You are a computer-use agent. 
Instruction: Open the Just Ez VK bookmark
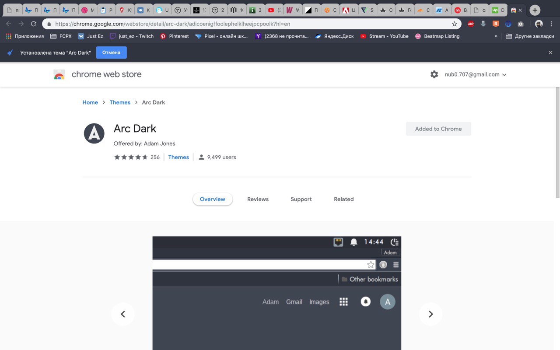pos(91,36)
